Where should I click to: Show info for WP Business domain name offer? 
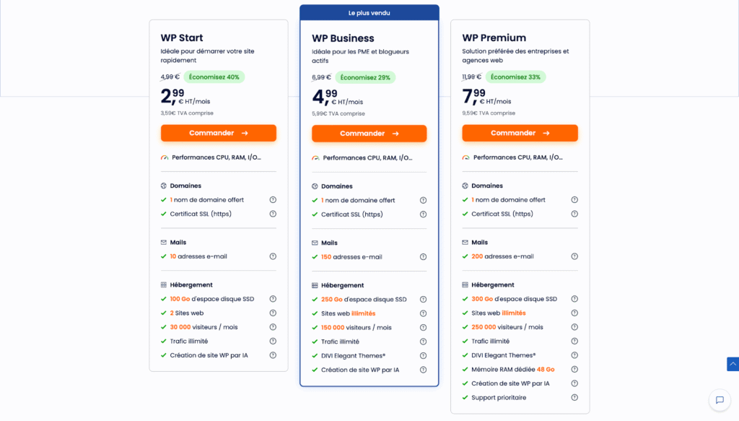pos(424,201)
